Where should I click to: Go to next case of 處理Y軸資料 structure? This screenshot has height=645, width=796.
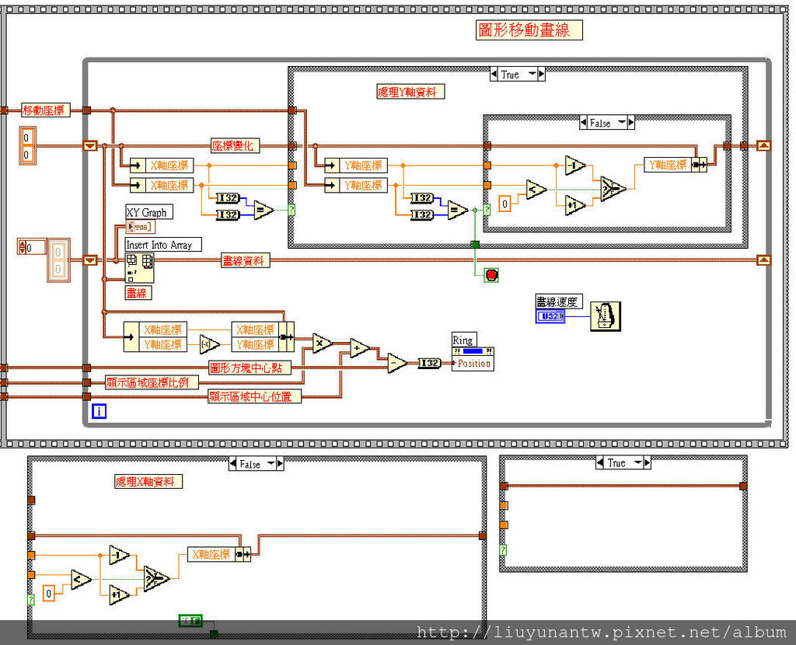point(542,75)
